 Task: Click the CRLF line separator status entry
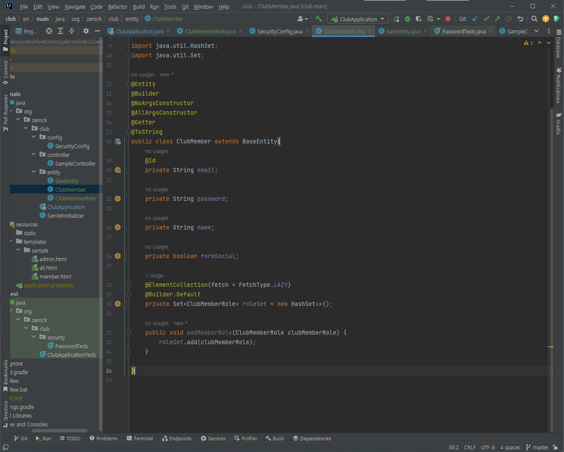[x=470, y=447]
